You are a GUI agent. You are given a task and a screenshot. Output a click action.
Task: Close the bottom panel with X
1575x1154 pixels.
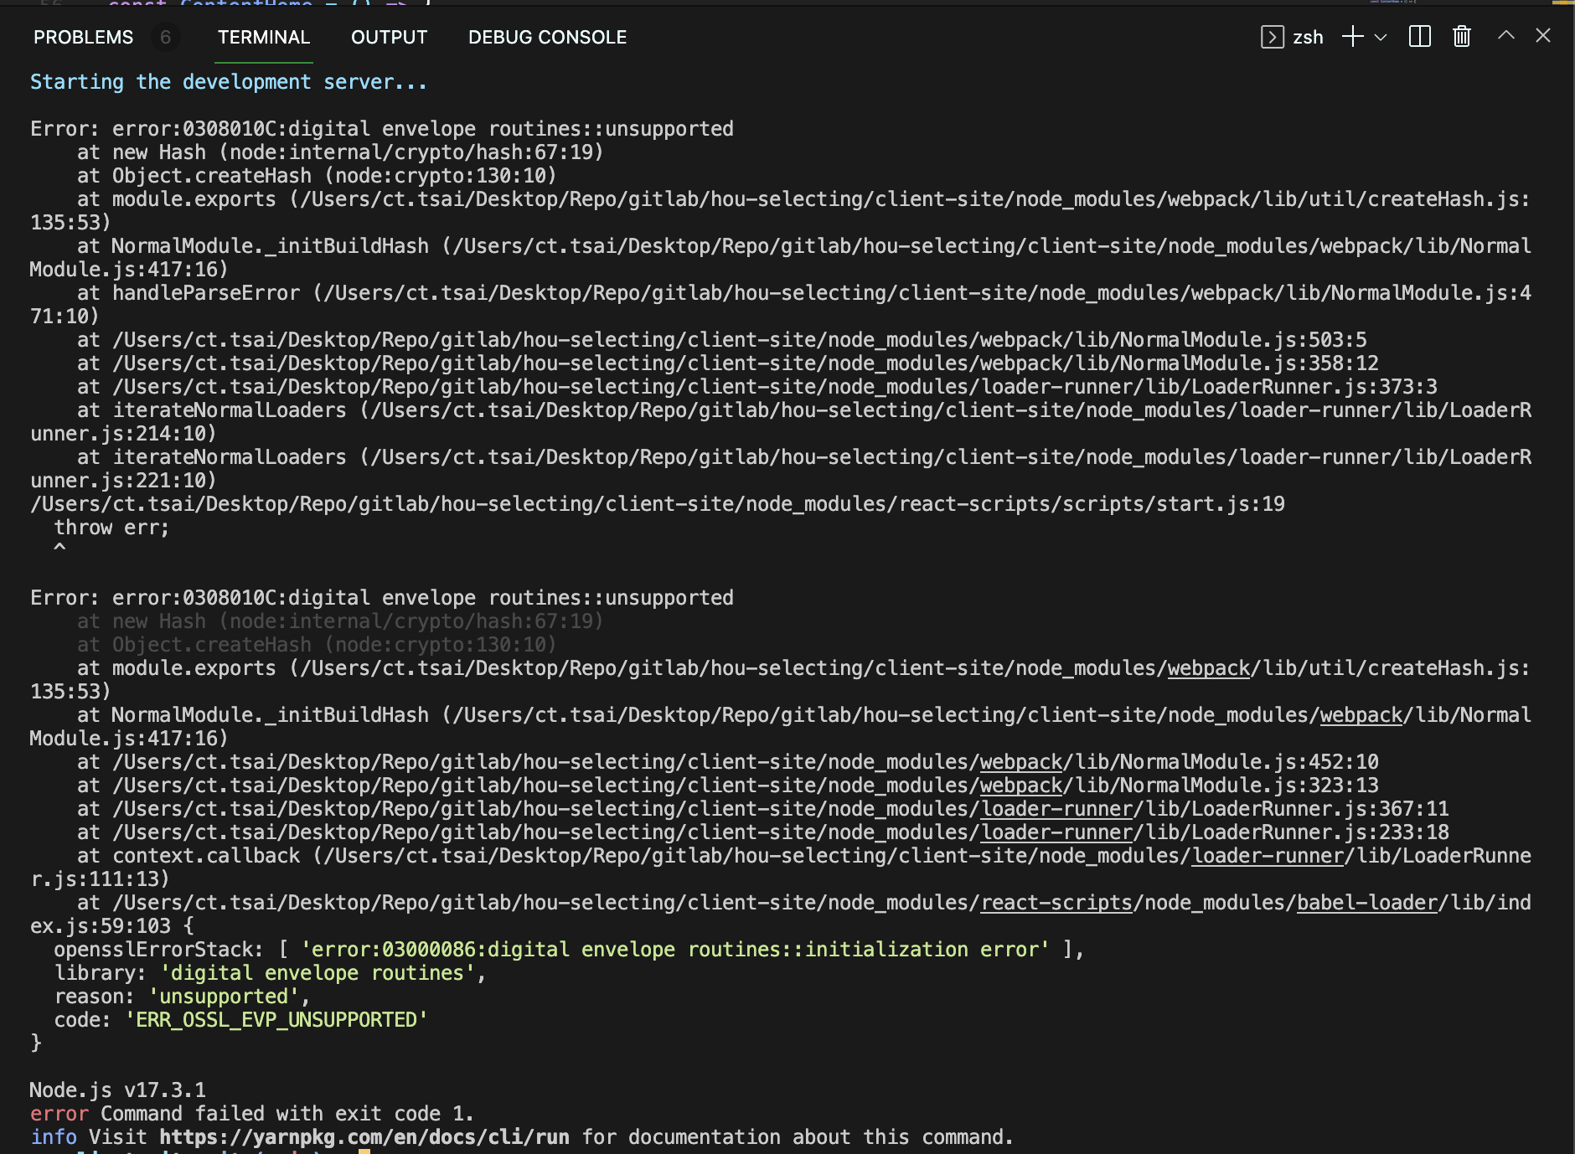1543,35
